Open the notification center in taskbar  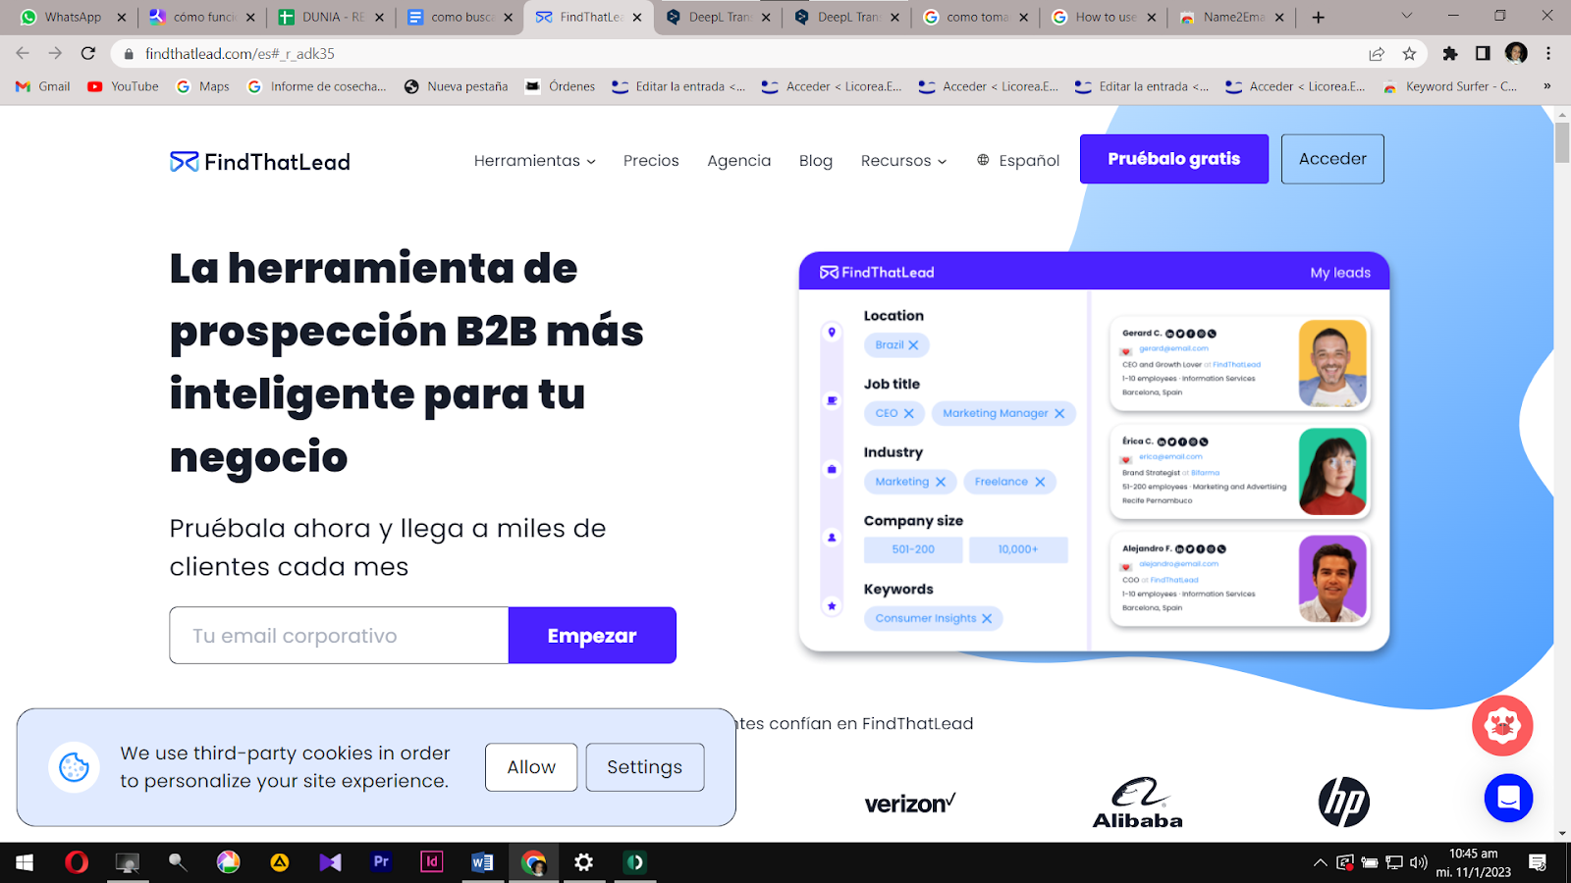[1538, 862]
